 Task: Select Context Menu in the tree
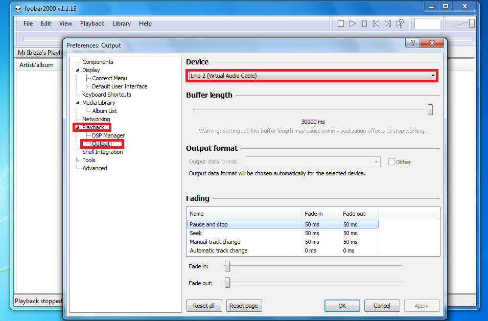click(109, 78)
